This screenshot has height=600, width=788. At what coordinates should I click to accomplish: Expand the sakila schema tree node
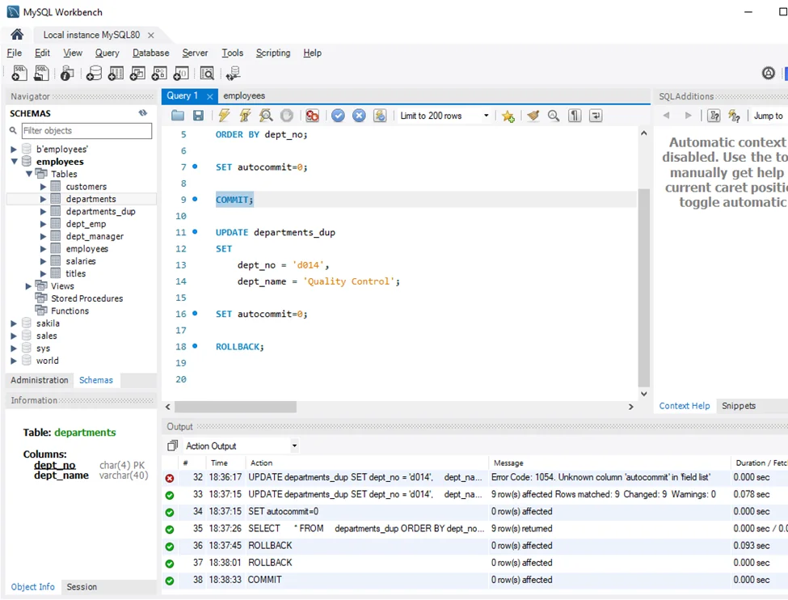click(x=14, y=323)
